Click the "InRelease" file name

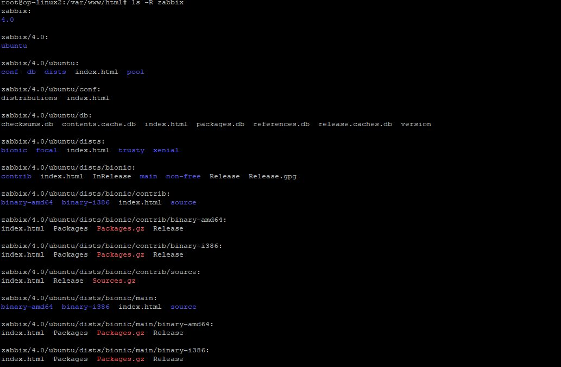coord(112,177)
